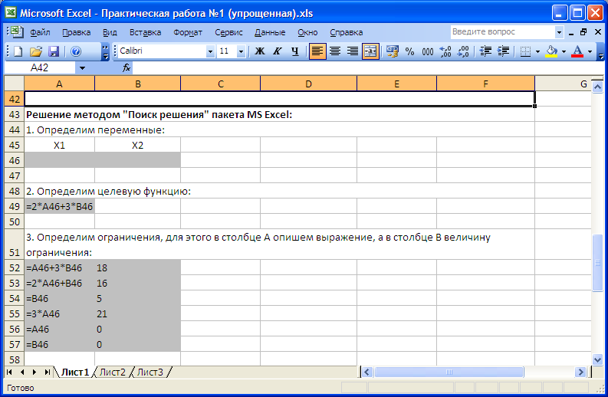Screen dimensions: 608x397
Task: Align text left
Action: pos(317,51)
